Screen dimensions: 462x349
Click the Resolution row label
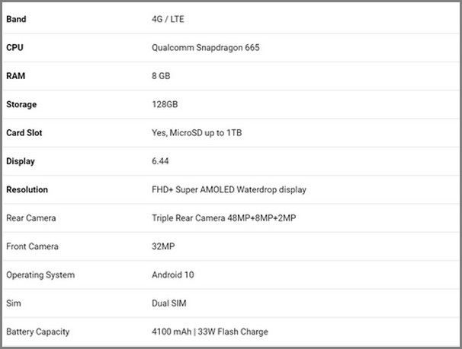click(x=27, y=189)
